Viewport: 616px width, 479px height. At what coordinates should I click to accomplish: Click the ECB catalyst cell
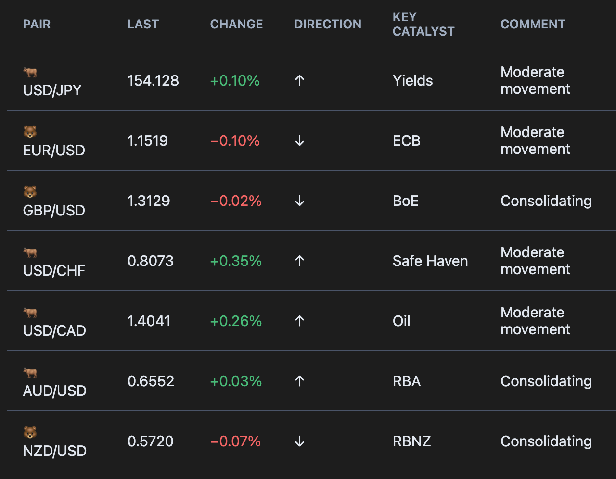407,140
